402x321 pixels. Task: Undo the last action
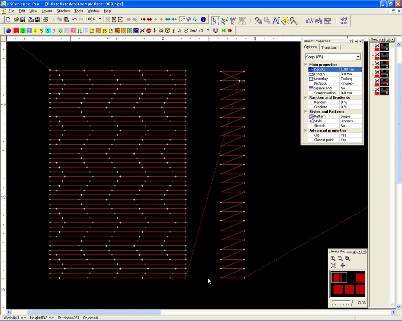pyautogui.click(x=74, y=19)
